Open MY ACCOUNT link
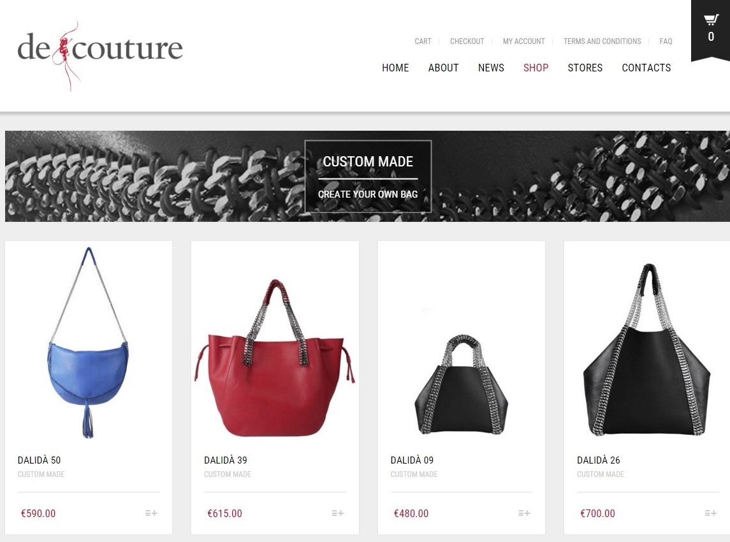 (x=524, y=41)
